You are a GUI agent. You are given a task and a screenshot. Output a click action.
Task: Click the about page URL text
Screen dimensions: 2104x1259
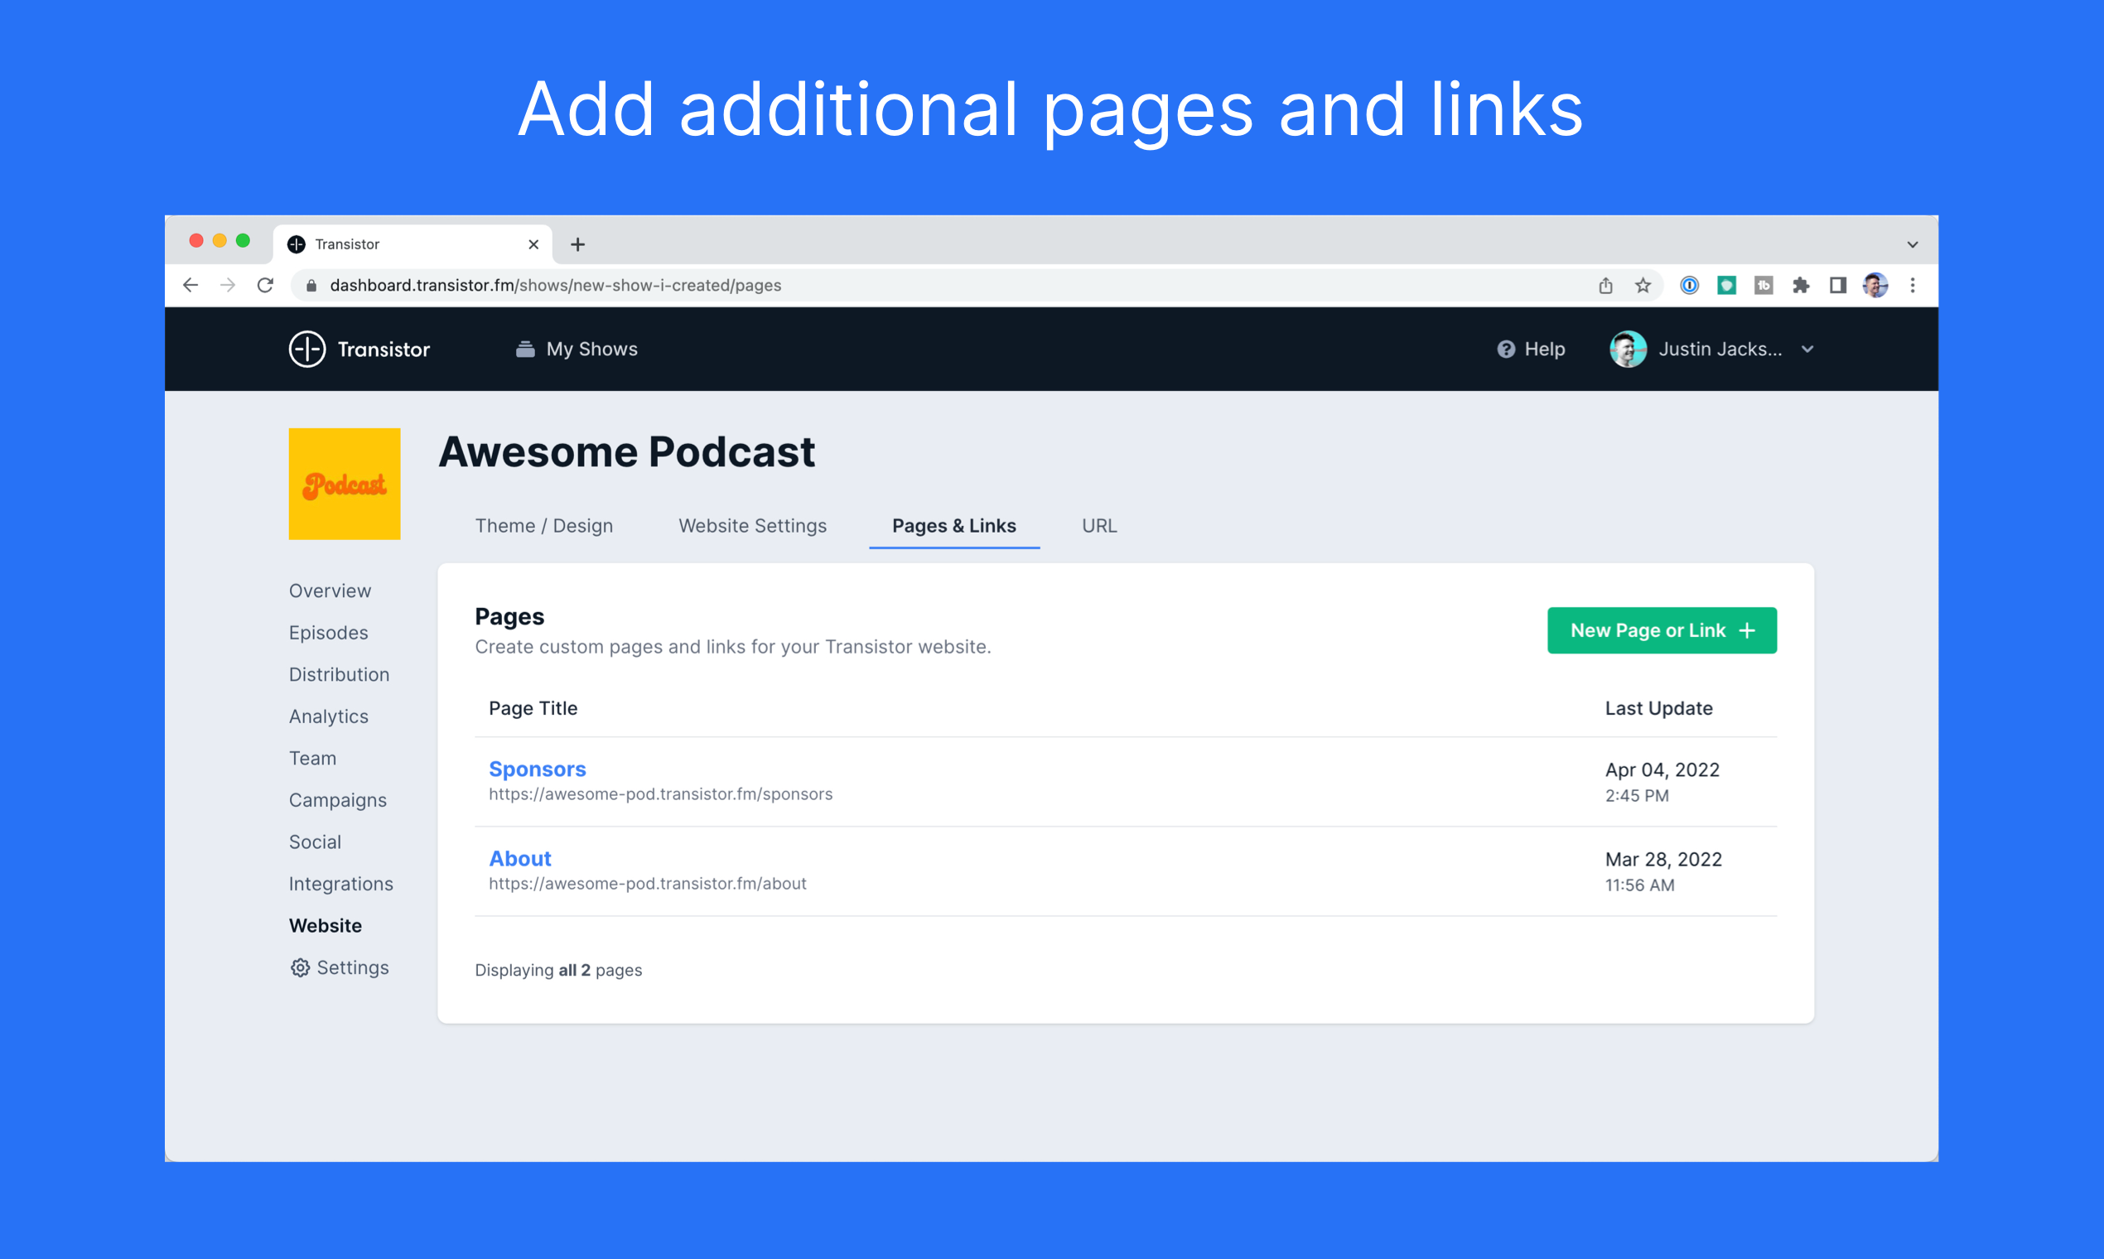pos(647,884)
